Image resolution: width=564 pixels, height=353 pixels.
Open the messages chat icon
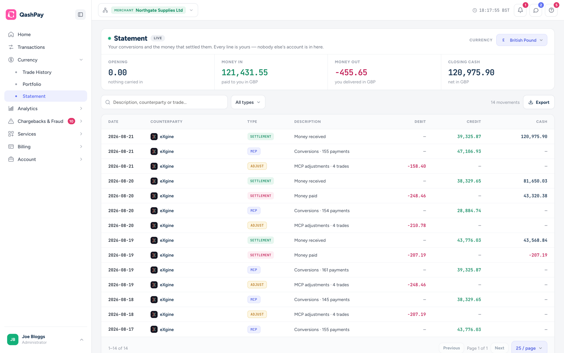pos(536,10)
